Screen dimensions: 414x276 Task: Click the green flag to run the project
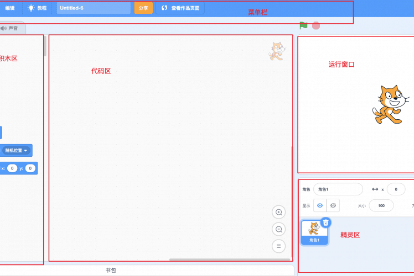click(303, 25)
